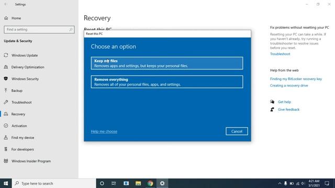This screenshot has height=188, width=335.
Task: Launch Google Chrome from the taskbar
Action: [x=150, y=183]
